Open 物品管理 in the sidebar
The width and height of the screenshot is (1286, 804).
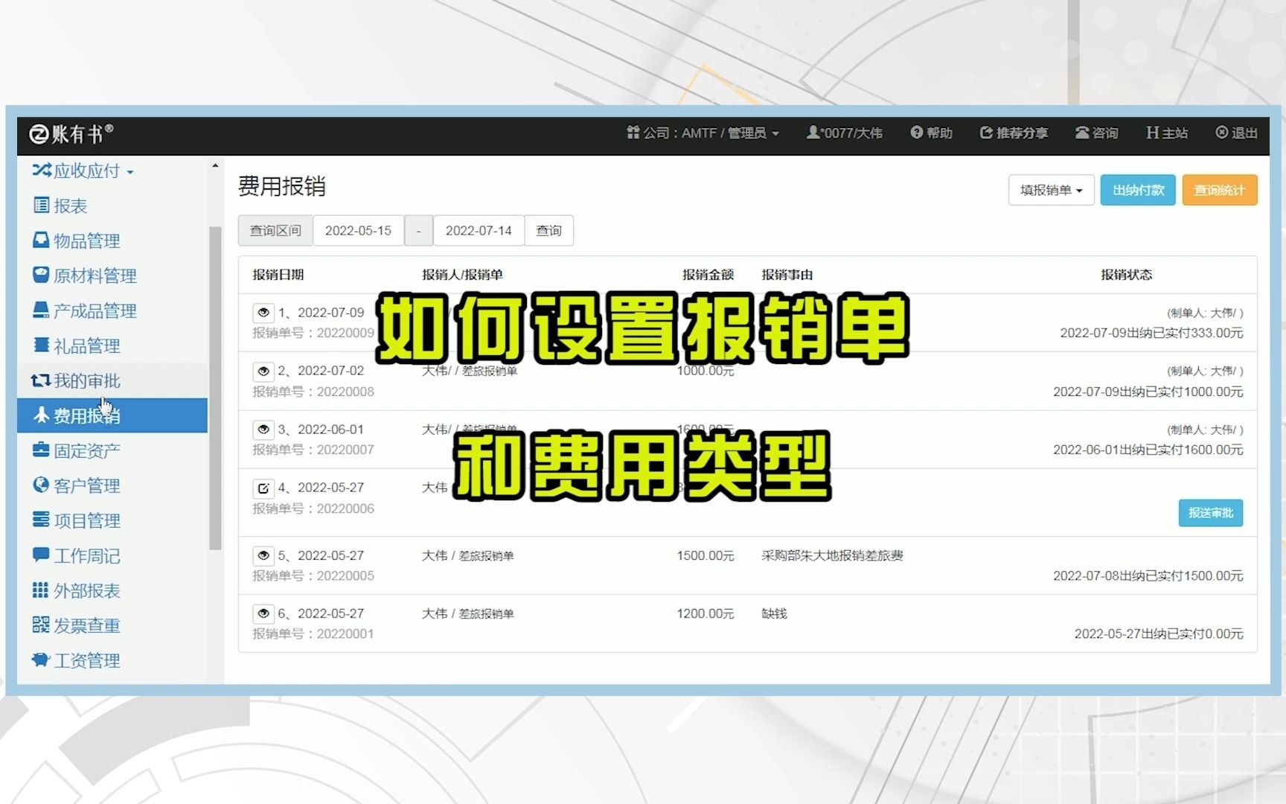coord(77,241)
